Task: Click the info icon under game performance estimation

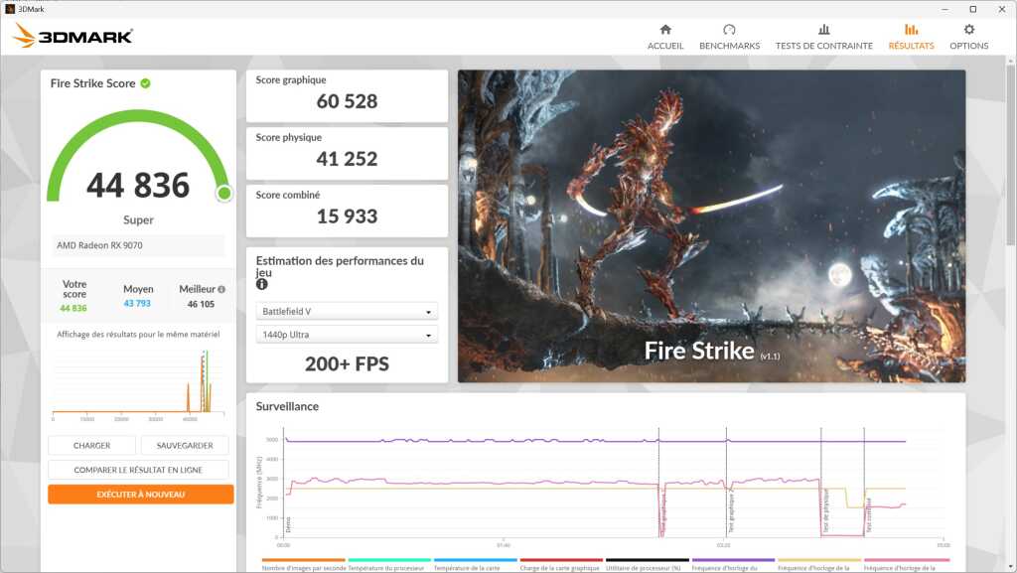Action: click(x=262, y=284)
